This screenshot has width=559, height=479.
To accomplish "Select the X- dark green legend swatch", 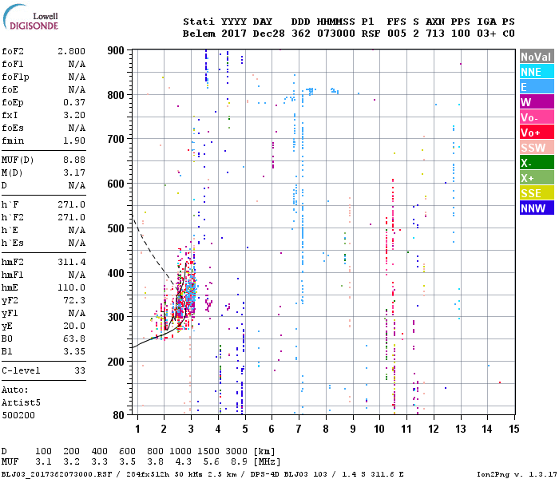I will [x=537, y=163].
